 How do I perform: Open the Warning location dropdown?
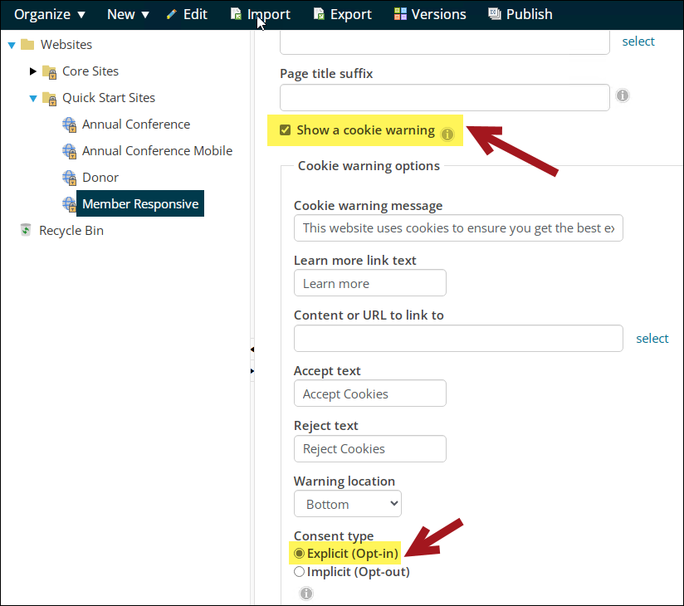[x=347, y=504]
